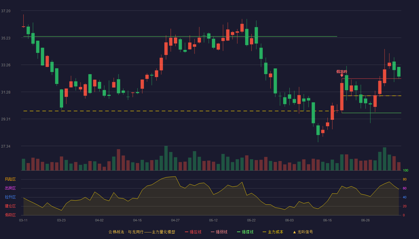Toggle the 强撑线 legend entry

tap(245, 232)
